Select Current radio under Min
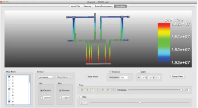This screenshot has width=198, height=108. (41, 91)
